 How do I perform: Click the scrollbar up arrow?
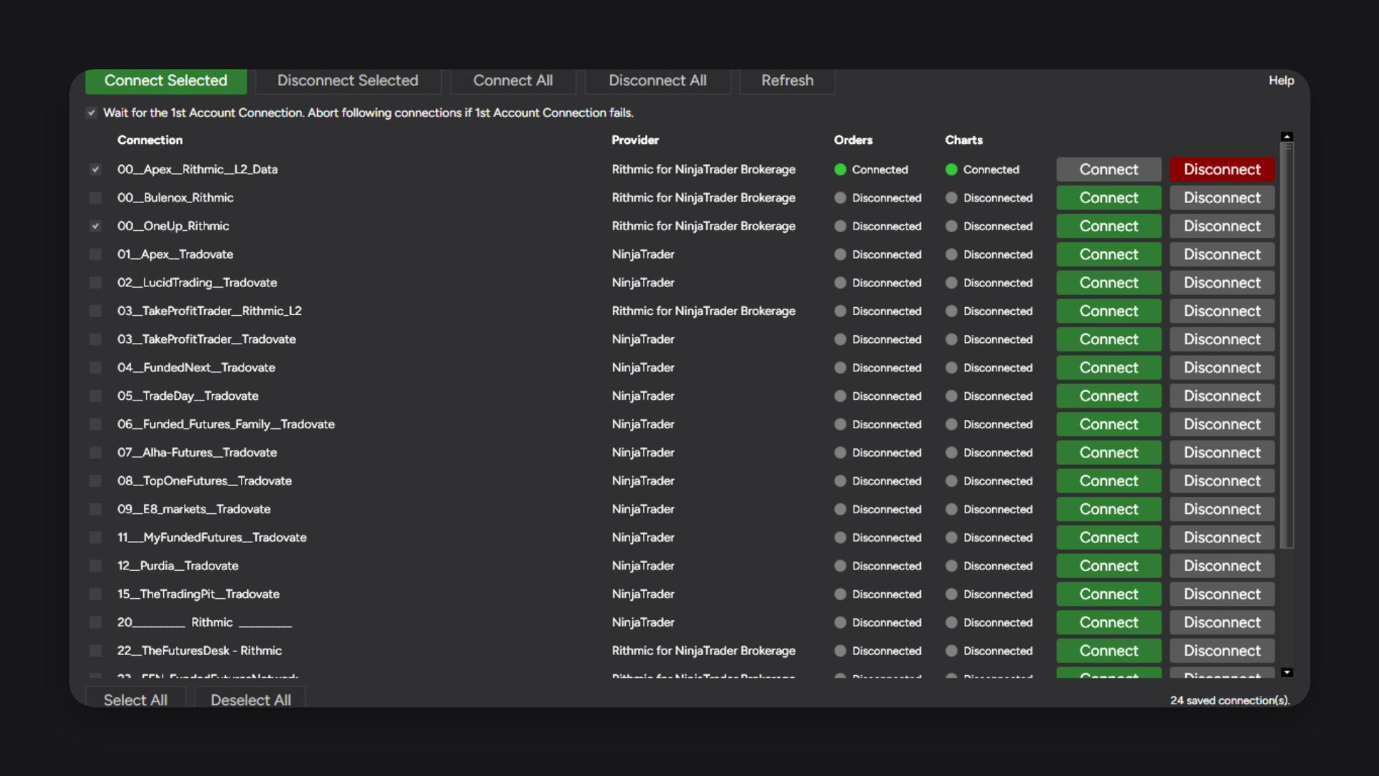(x=1287, y=137)
